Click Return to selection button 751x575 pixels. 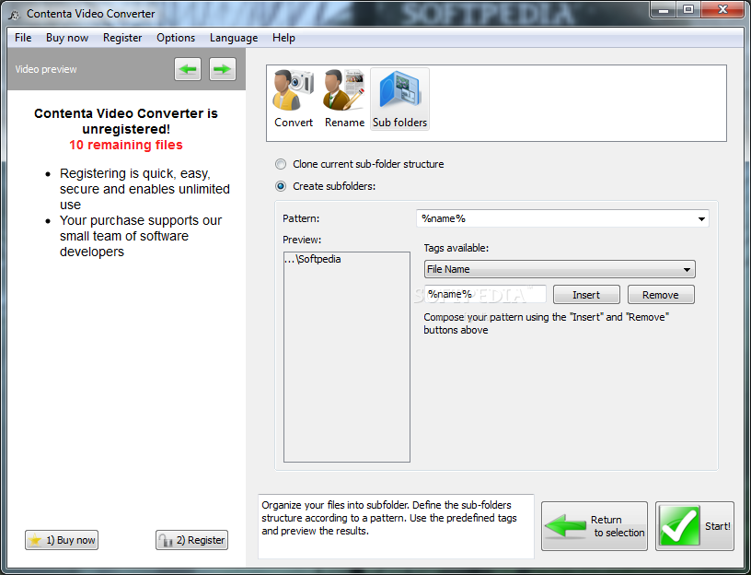coord(595,526)
